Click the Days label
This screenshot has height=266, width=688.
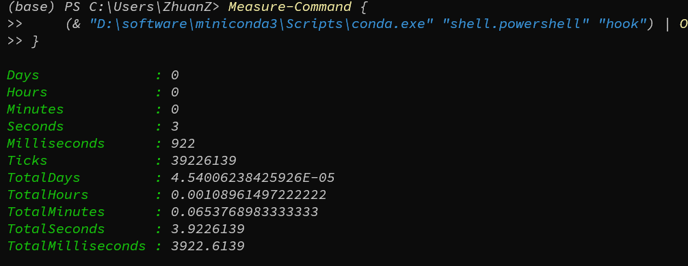click(23, 75)
